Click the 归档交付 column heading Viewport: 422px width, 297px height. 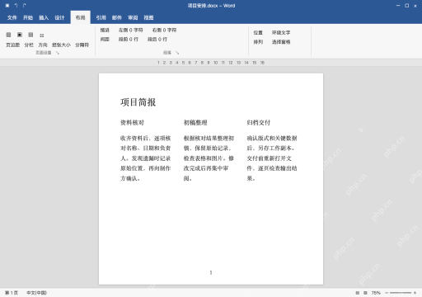click(x=259, y=123)
